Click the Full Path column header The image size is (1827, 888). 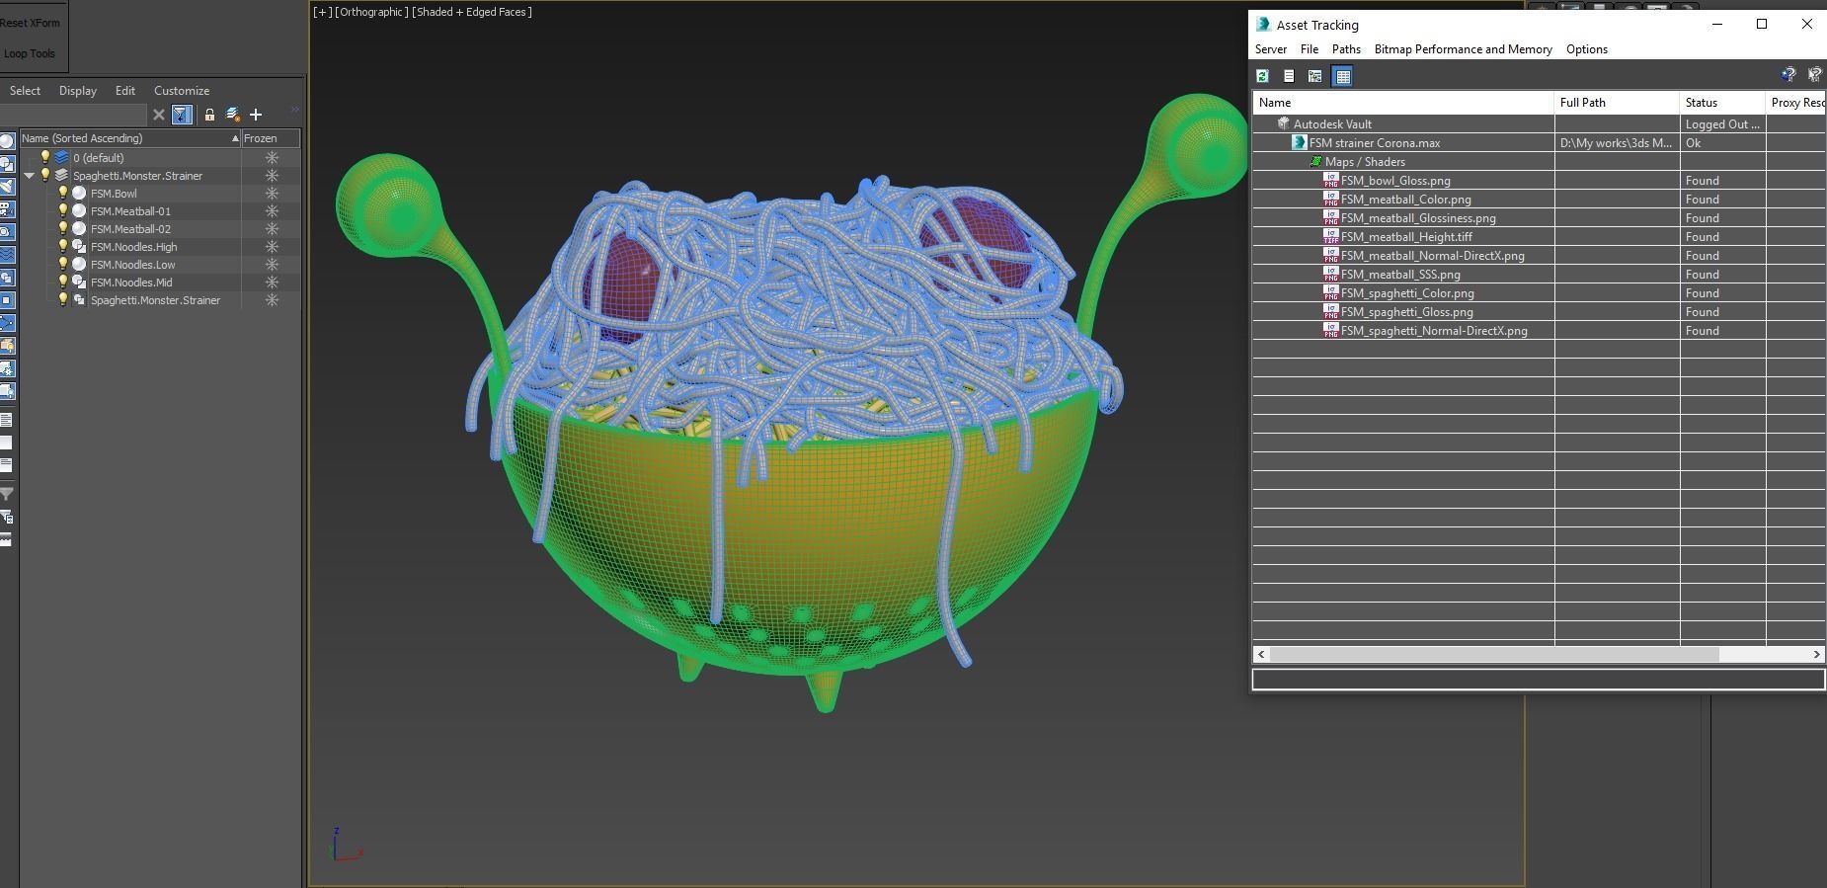point(1617,103)
